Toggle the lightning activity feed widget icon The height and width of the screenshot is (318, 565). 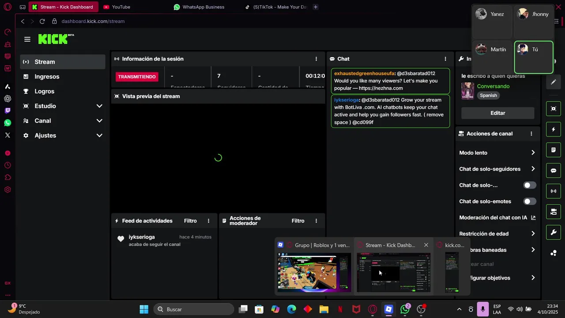coord(554,129)
